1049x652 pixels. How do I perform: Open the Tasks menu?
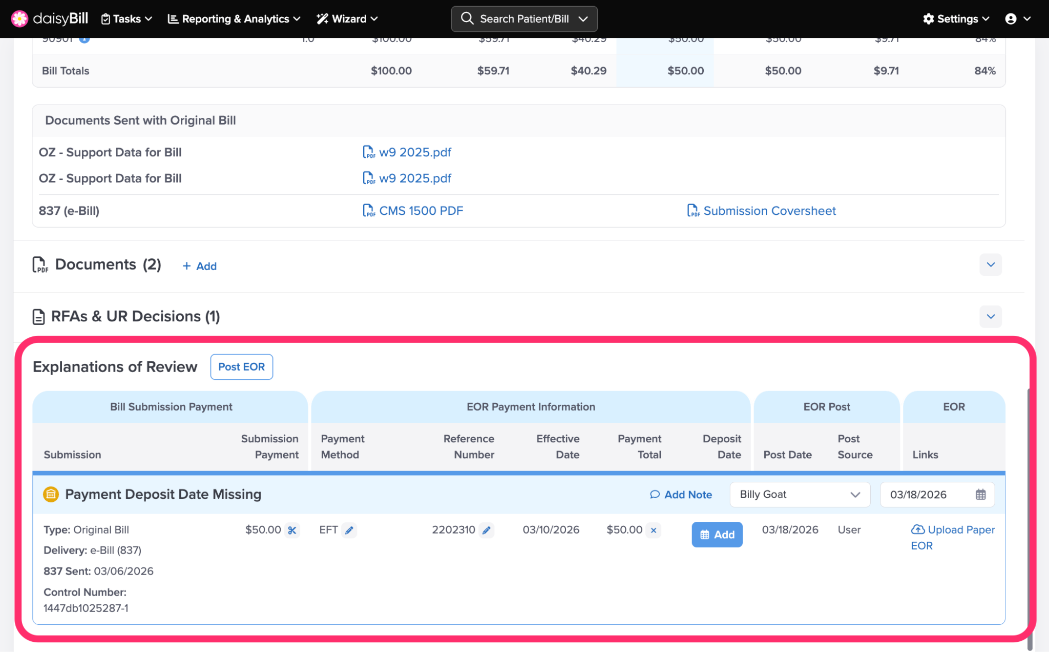point(127,18)
